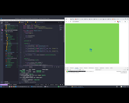
Task: Activate the DevTools inspect element picker
Action: click(x=66, y=68)
